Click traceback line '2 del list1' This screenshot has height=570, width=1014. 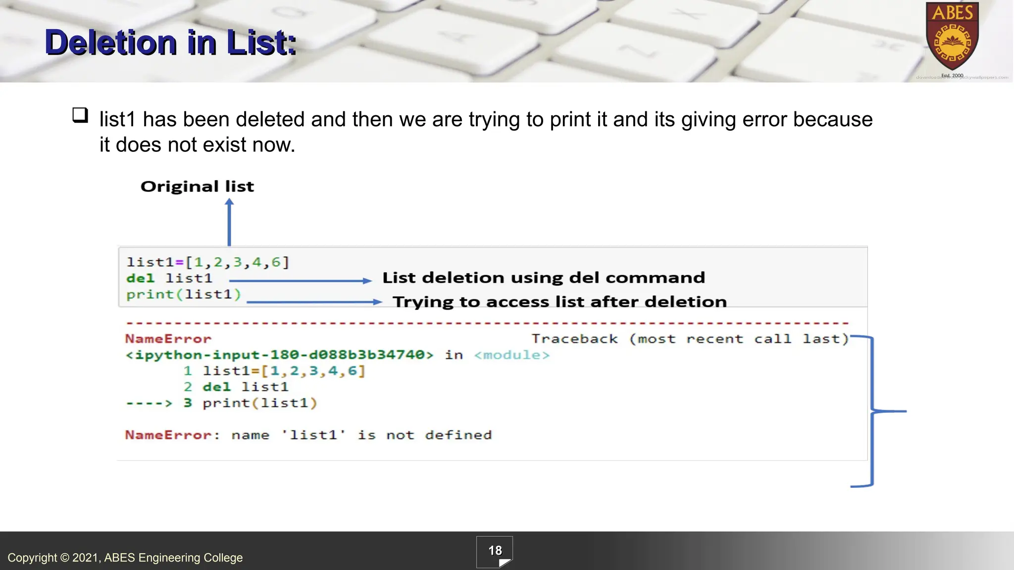tap(236, 386)
